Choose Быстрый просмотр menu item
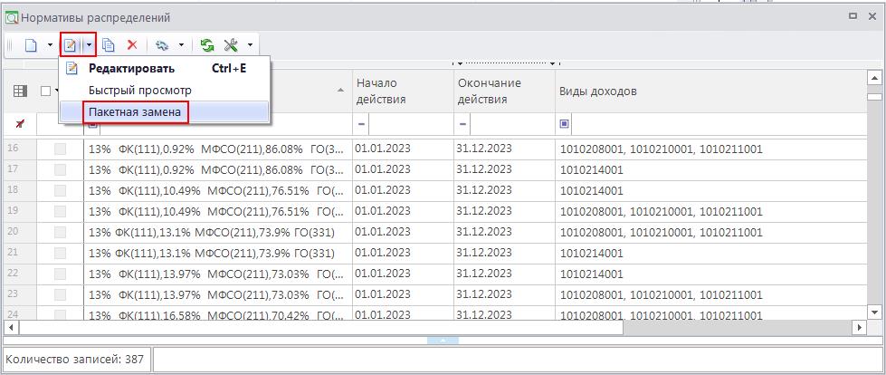The height and width of the screenshot is (375, 886). 165,91
